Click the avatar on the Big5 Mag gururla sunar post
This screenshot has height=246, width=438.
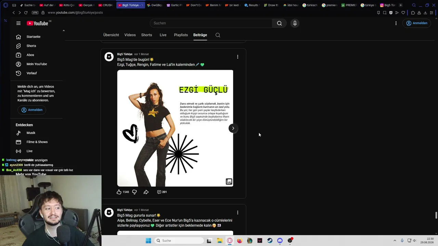(x=109, y=213)
